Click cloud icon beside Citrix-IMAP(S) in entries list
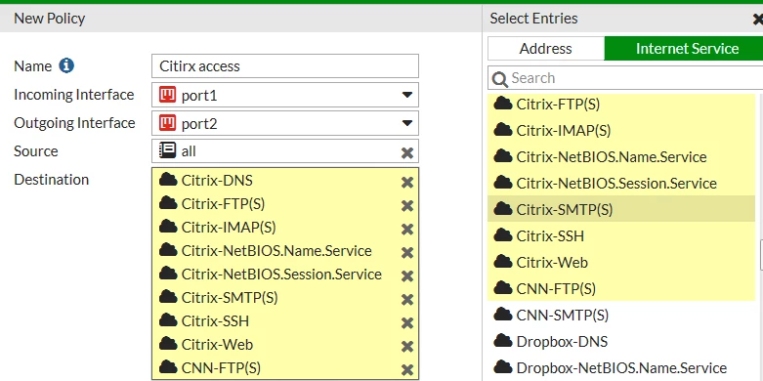763x381 pixels. [x=503, y=129]
